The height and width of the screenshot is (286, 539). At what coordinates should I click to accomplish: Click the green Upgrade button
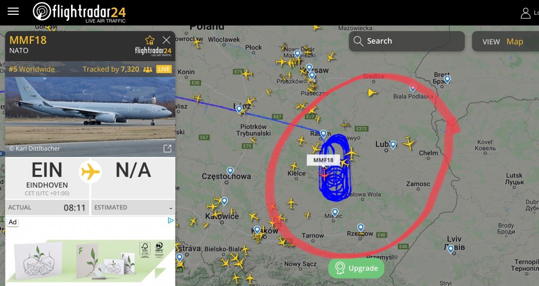(356, 268)
